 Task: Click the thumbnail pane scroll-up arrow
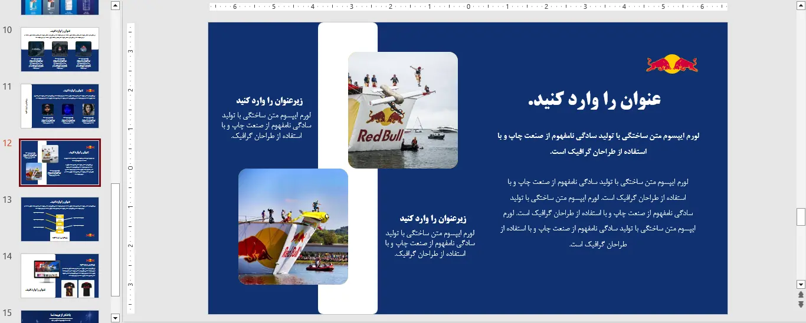(x=115, y=6)
